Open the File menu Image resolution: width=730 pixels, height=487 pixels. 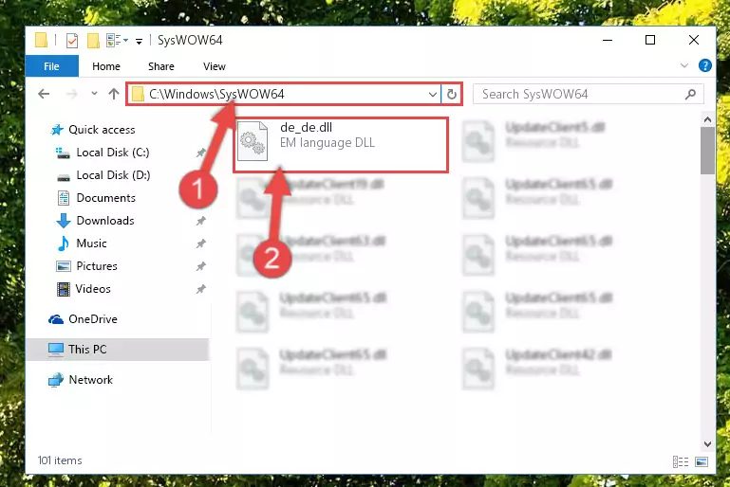click(51, 66)
